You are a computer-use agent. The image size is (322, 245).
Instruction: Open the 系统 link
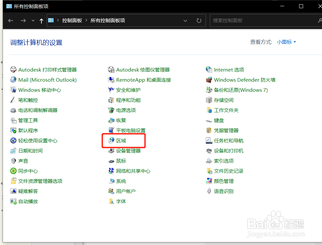pos(121,181)
